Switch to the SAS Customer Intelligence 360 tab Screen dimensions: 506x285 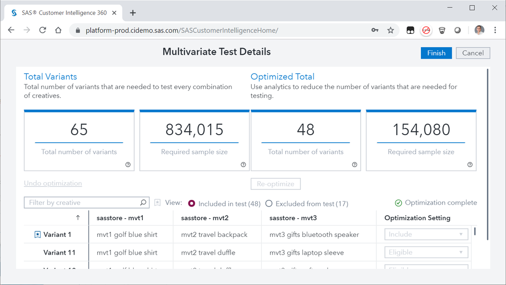[x=63, y=13]
